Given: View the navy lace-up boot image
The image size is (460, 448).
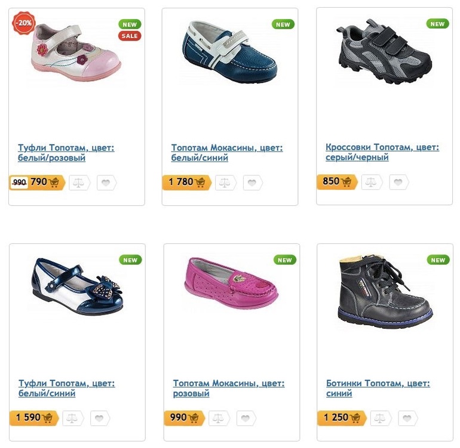Looking at the screenshot, I should click(x=385, y=291).
